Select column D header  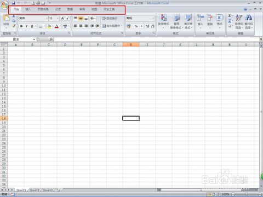click(x=65, y=45)
